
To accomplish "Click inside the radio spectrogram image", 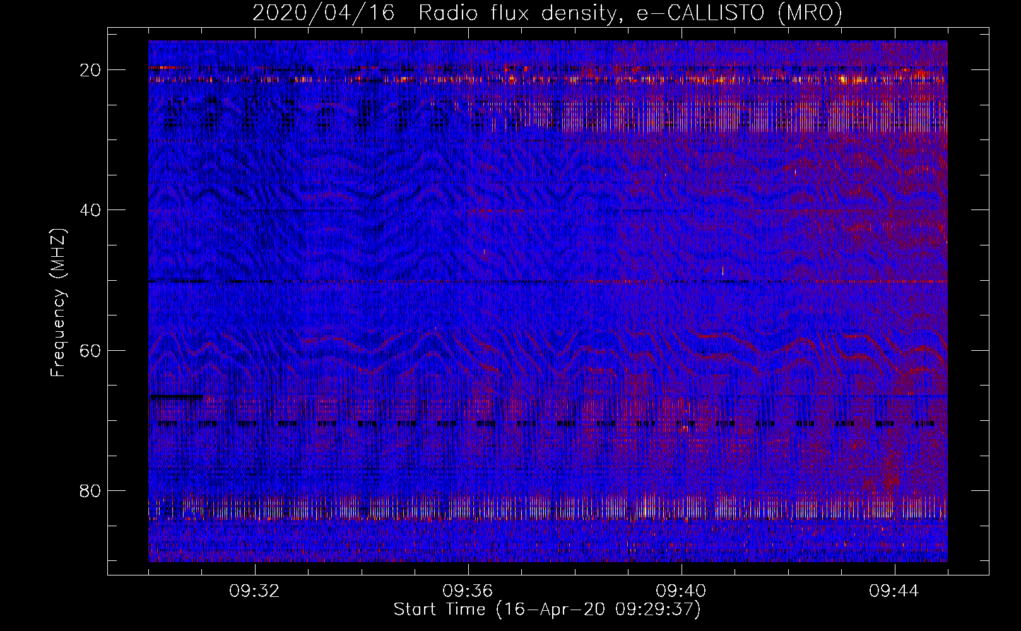I will (548, 301).
